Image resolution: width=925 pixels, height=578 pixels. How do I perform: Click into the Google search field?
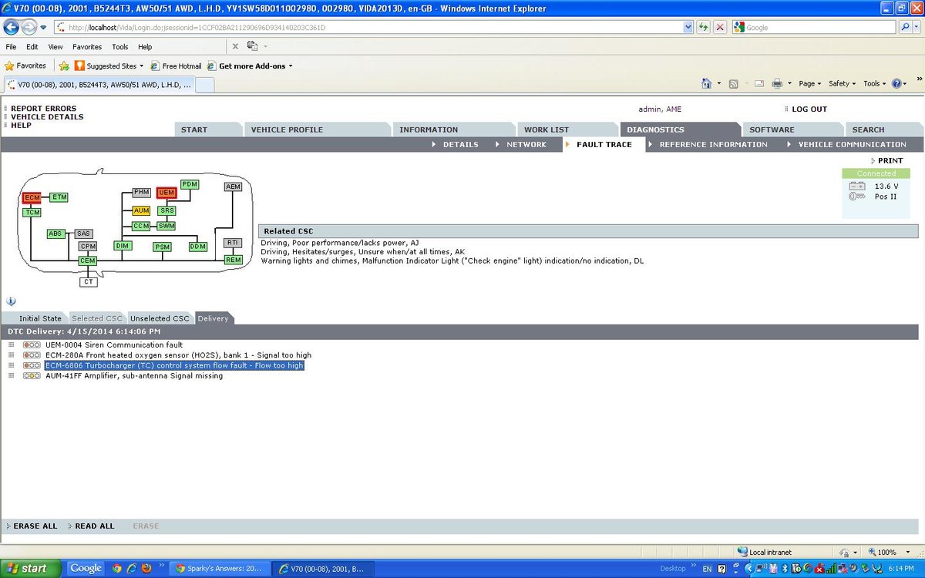815,27
